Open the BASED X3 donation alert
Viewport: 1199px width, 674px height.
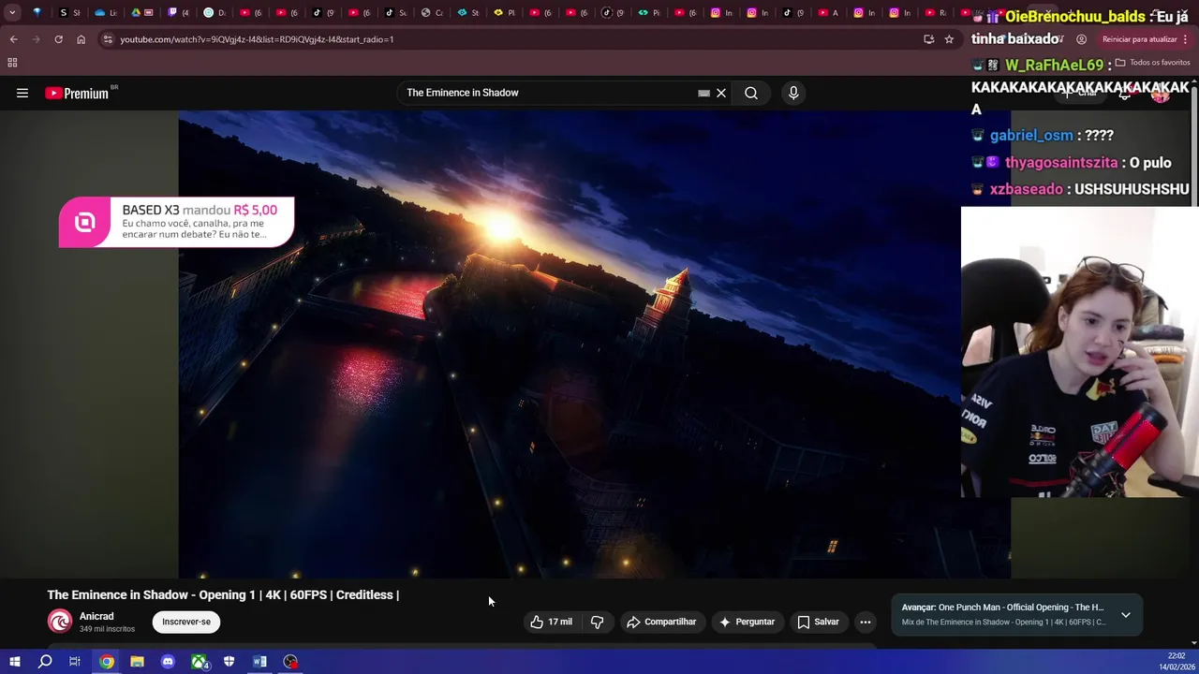click(x=176, y=222)
